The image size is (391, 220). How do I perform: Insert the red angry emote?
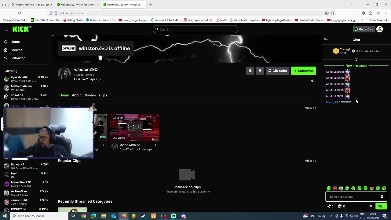tap(335, 188)
